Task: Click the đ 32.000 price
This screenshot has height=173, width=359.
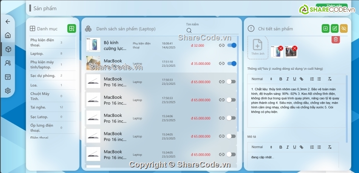Action: click(x=197, y=46)
